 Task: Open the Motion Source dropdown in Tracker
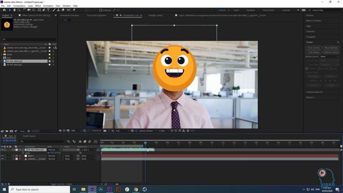pyautogui.click(x=330, y=57)
